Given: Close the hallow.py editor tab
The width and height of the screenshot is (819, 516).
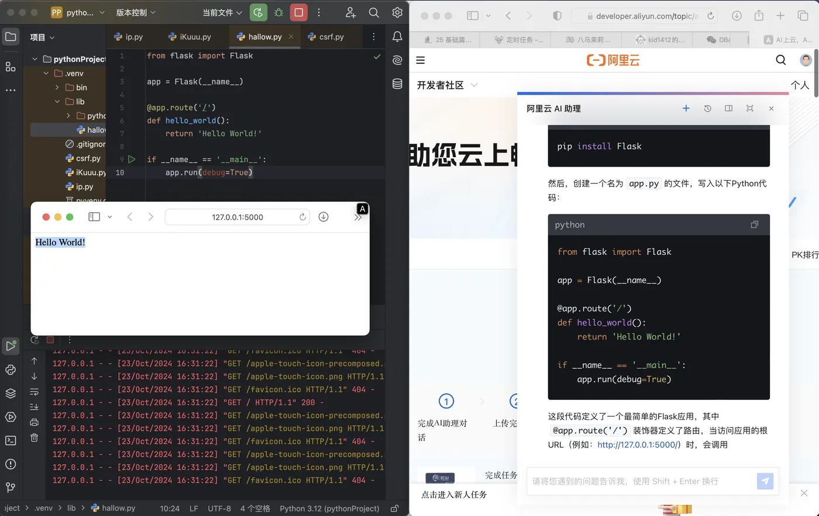Looking at the screenshot, I should click(291, 37).
